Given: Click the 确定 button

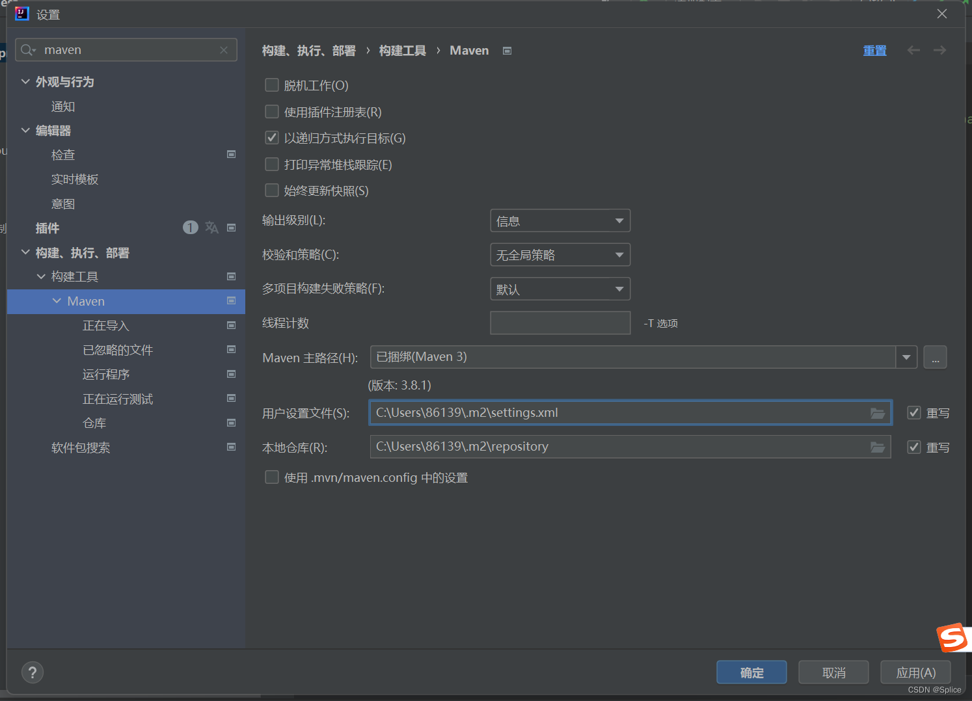Looking at the screenshot, I should click(x=751, y=672).
